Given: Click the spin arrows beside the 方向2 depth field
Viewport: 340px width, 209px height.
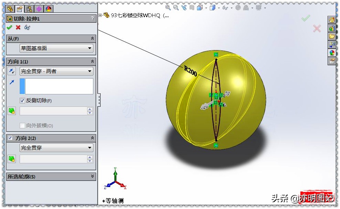Looking at the screenshot, I should (x=91, y=159).
